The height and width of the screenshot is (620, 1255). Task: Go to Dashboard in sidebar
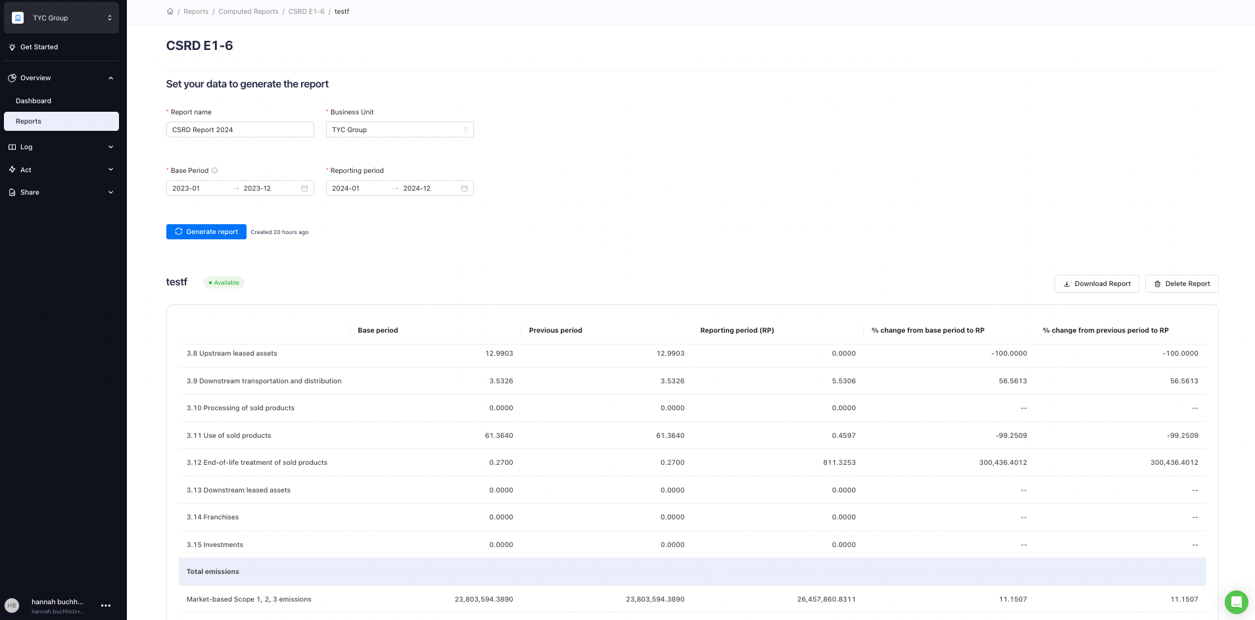[x=34, y=101]
